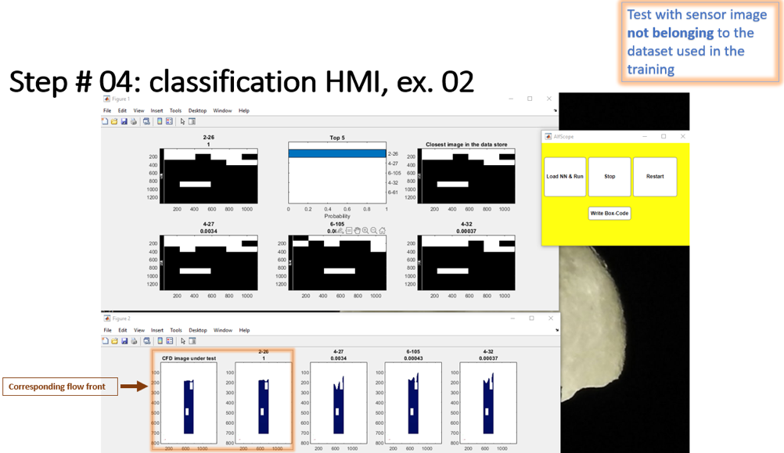Click Print icon in Figure 2 toolbar
784x453 pixels.
(134, 341)
